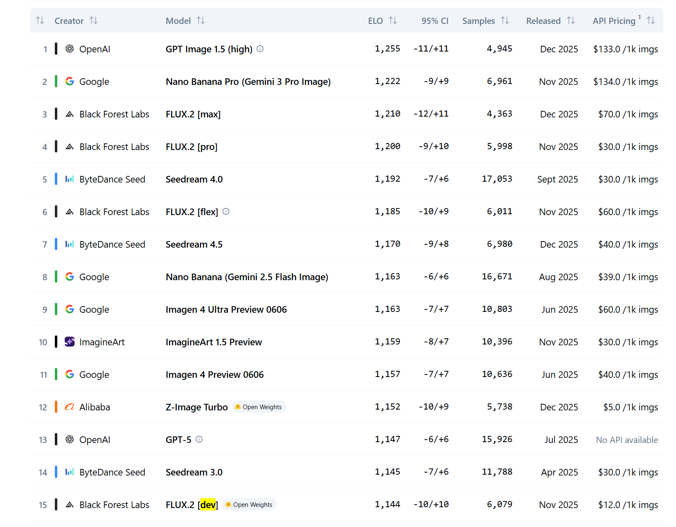Click release date Apr 2025

coord(560,472)
